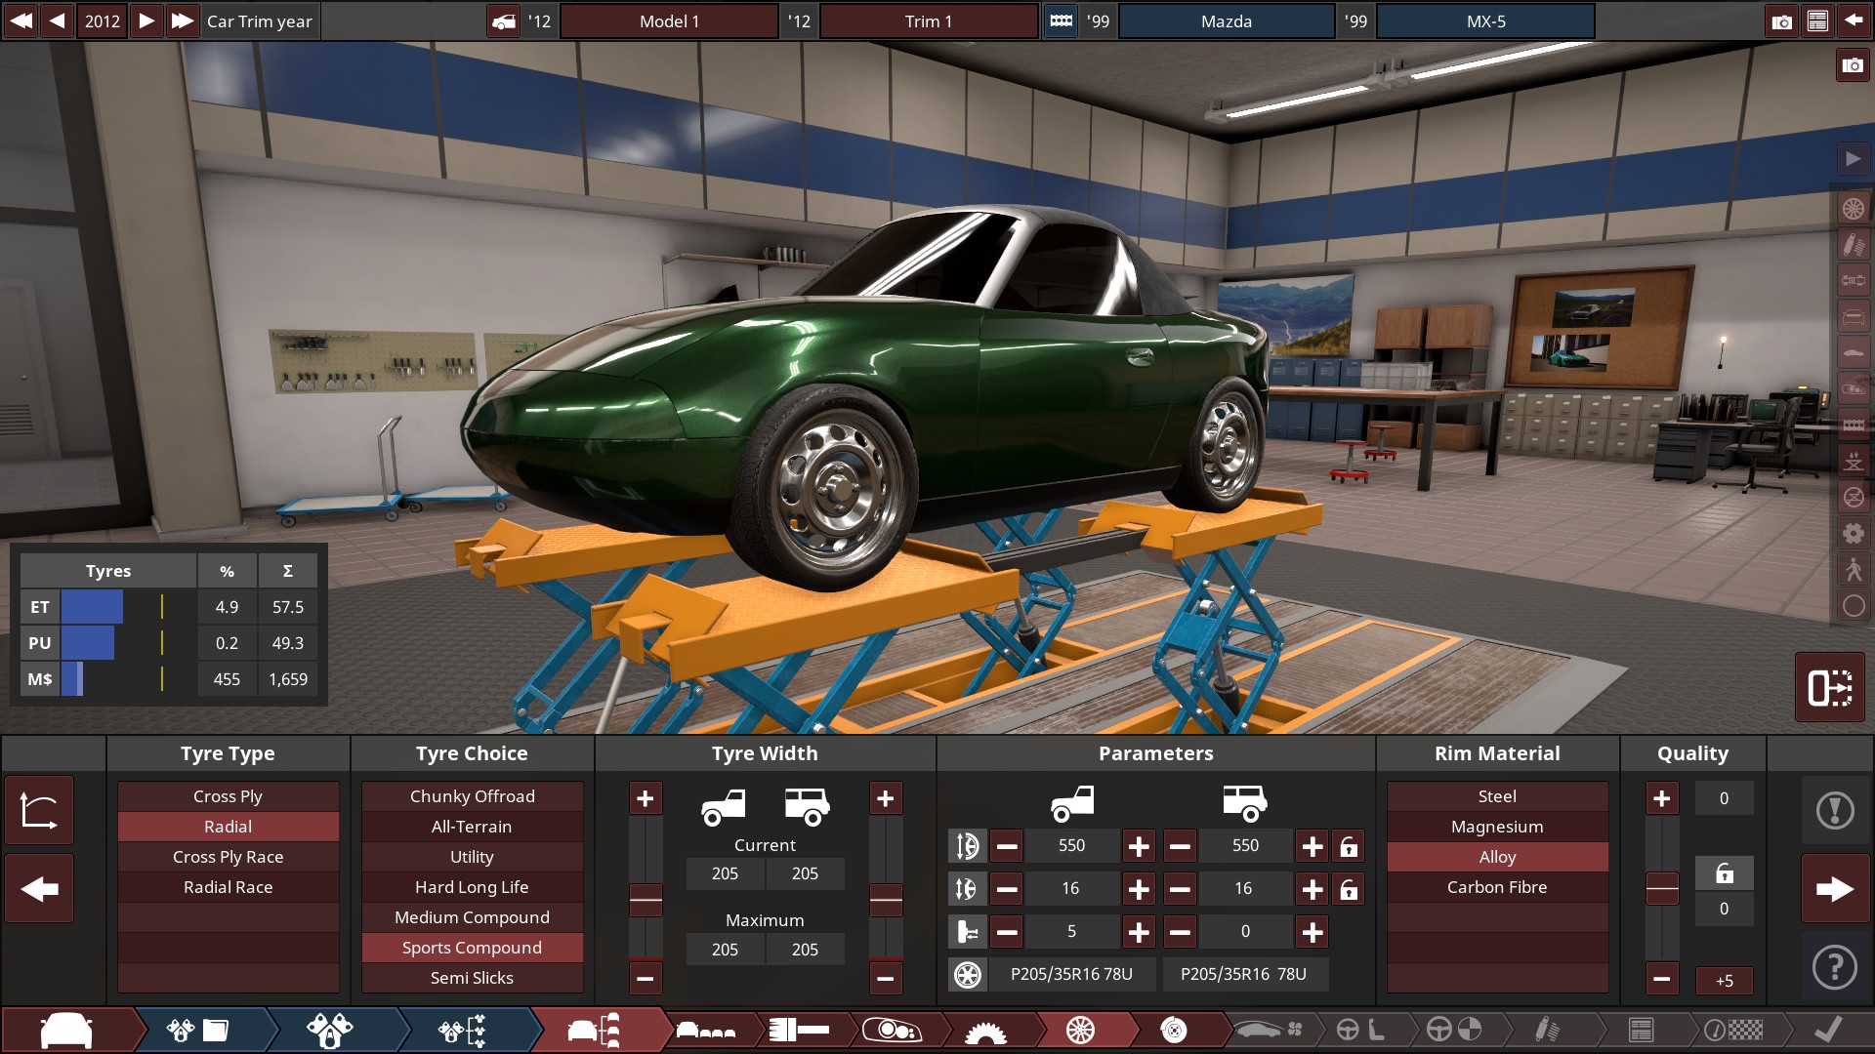The image size is (1875, 1054).
Task: Click the back arrow at top-right corner
Action: coord(1853,20)
